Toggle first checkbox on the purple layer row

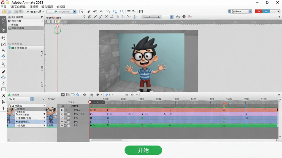[65, 114]
